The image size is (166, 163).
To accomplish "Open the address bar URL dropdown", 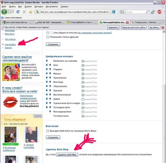I will [117, 12].
